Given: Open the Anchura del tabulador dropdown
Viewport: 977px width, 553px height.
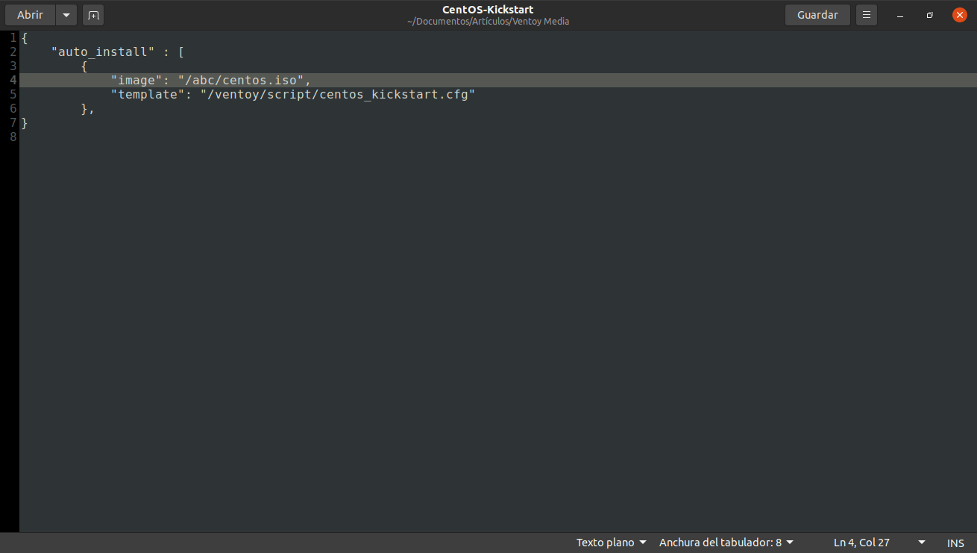Looking at the screenshot, I should (726, 543).
